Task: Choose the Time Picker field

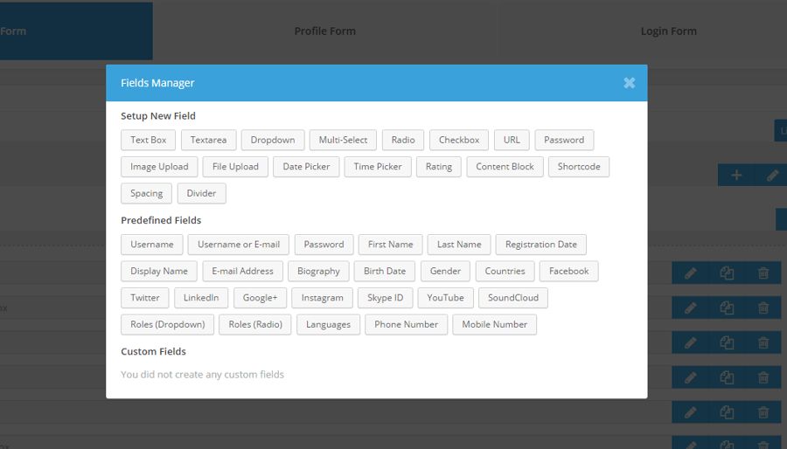Action: [378, 167]
